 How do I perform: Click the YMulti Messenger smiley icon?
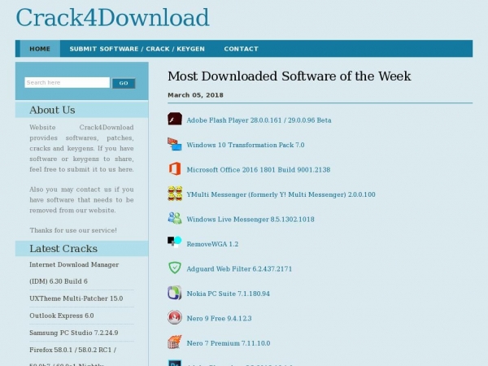(175, 194)
